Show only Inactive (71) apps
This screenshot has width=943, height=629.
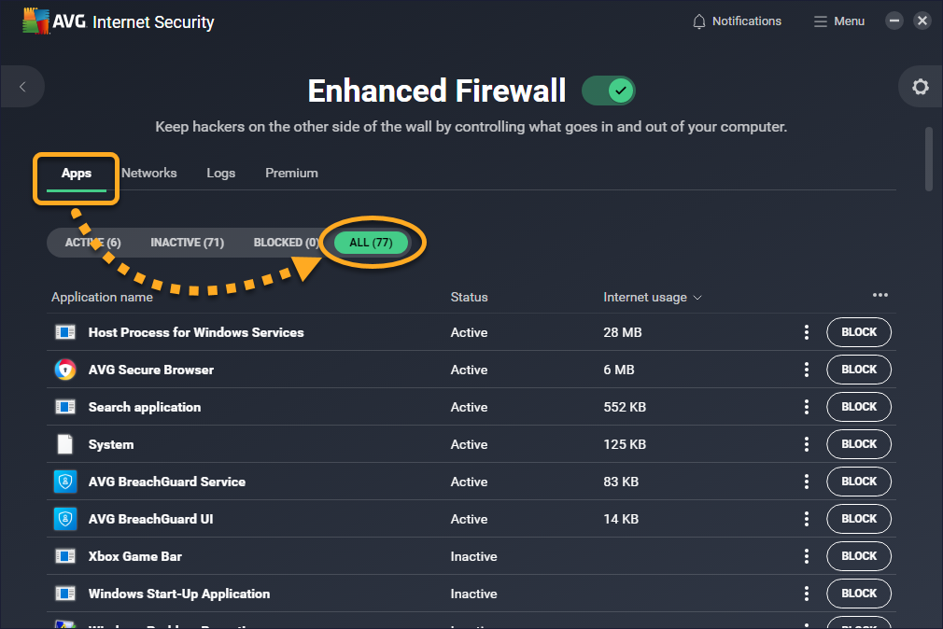pyautogui.click(x=187, y=243)
